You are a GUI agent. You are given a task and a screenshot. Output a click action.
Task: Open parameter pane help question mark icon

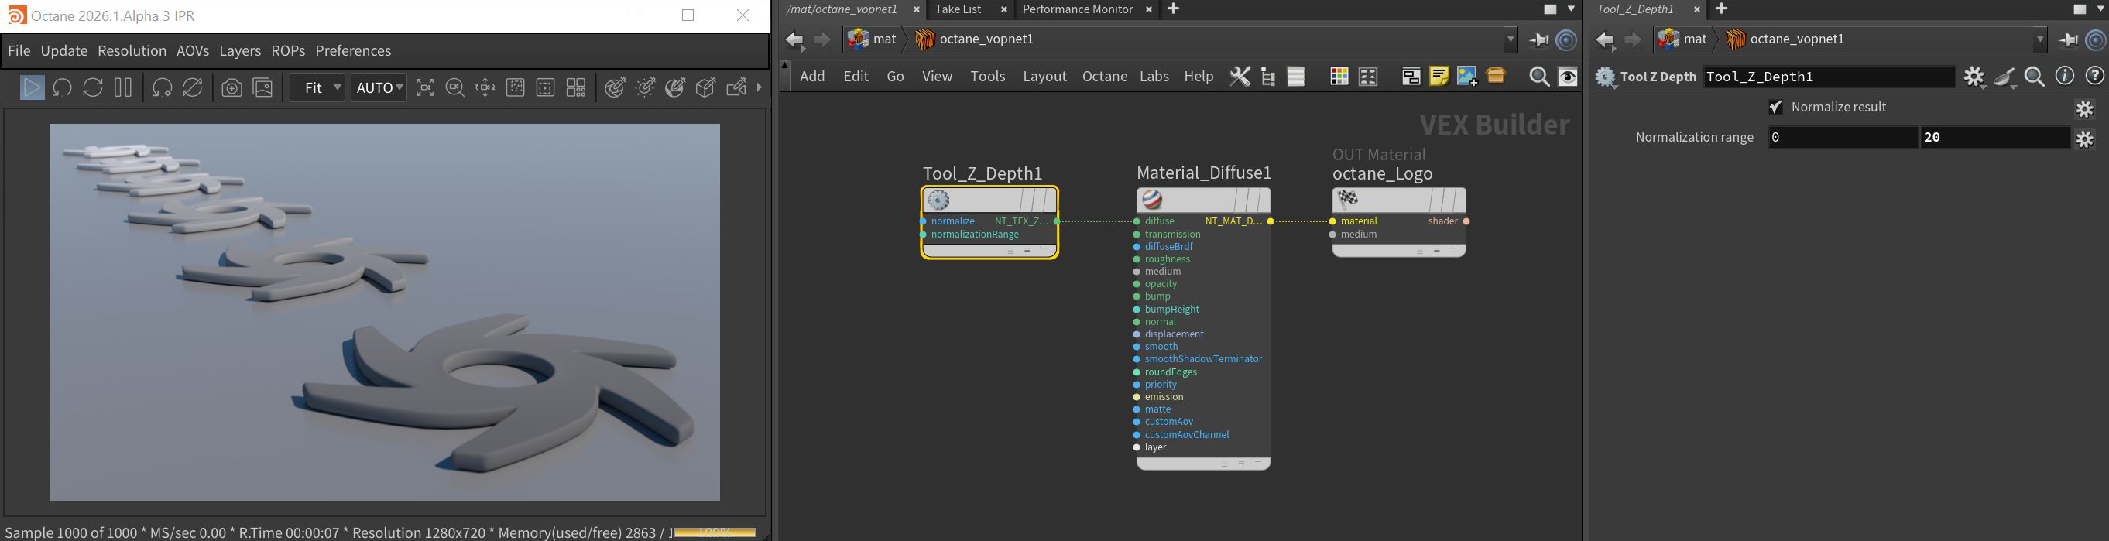coord(2094,76)
